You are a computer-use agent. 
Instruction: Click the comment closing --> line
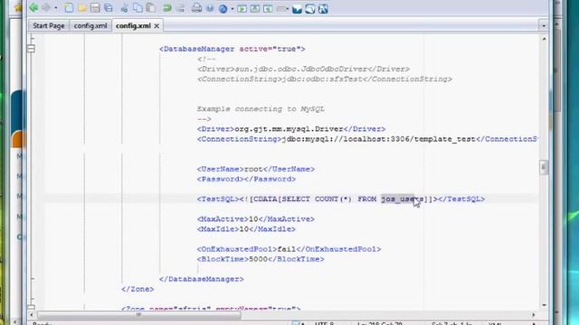click(204, 119)
